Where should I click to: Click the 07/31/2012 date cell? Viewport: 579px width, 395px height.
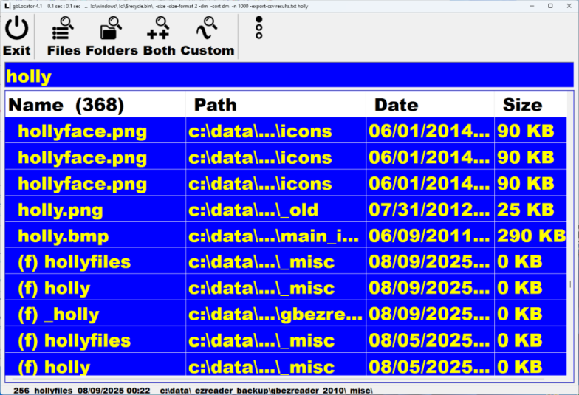pos(429,210)
